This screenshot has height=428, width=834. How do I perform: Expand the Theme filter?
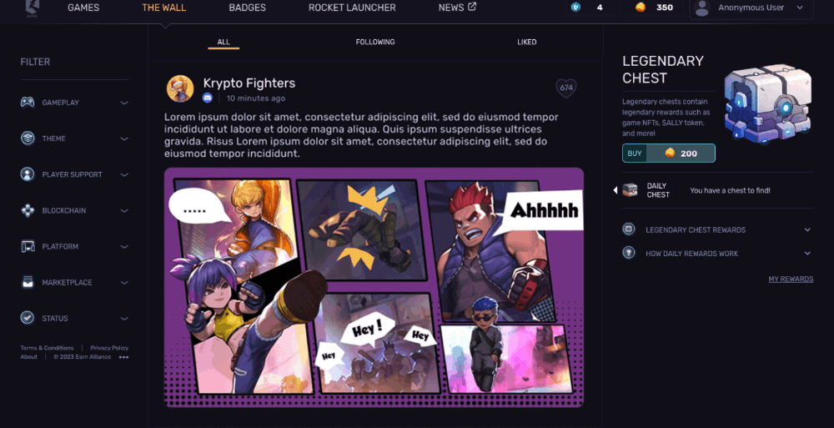tap(124, 138)
